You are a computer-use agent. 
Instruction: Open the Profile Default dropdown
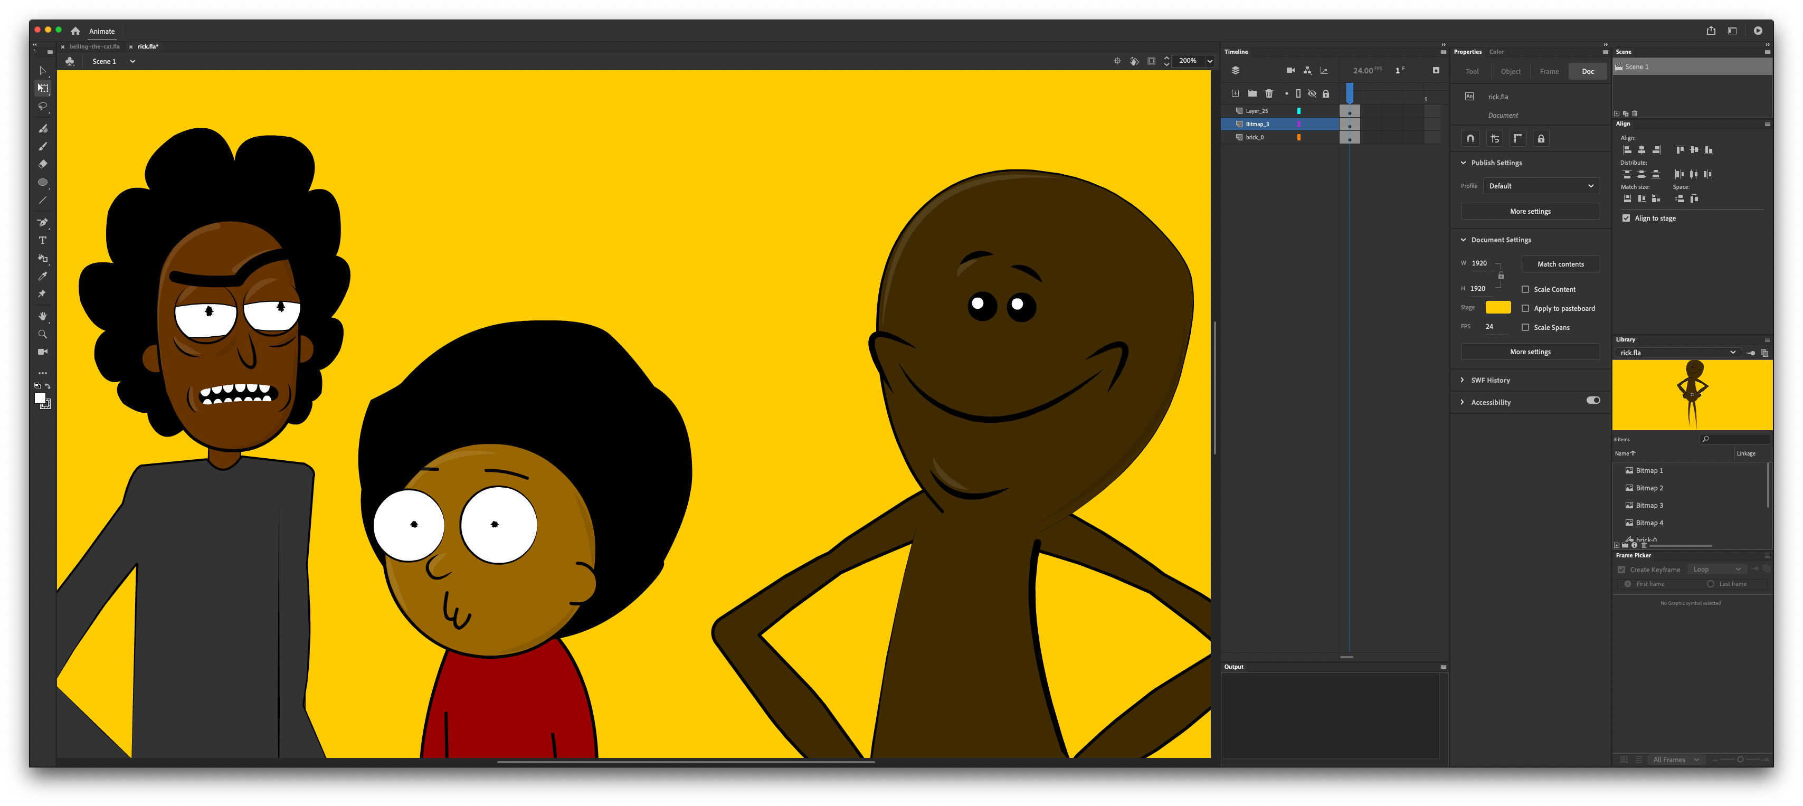(x=1541, y=186)
